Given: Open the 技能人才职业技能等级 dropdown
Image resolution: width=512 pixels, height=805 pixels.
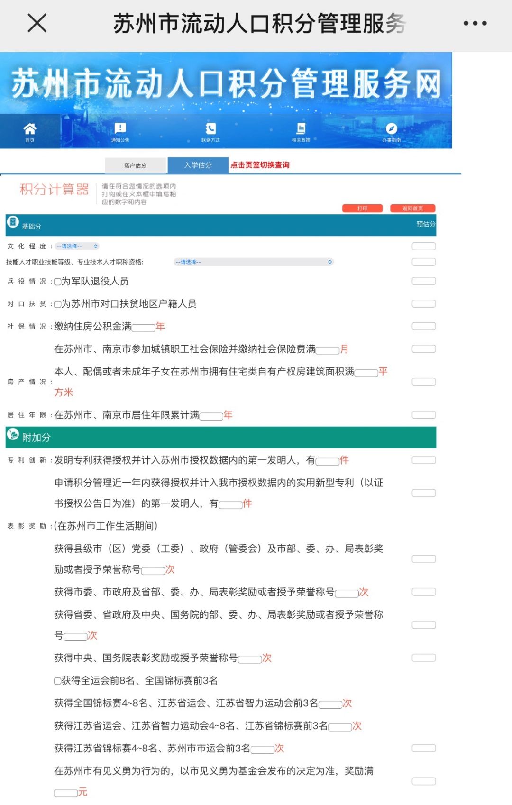Looking at the screenshot, I should (x=254, y=262).
